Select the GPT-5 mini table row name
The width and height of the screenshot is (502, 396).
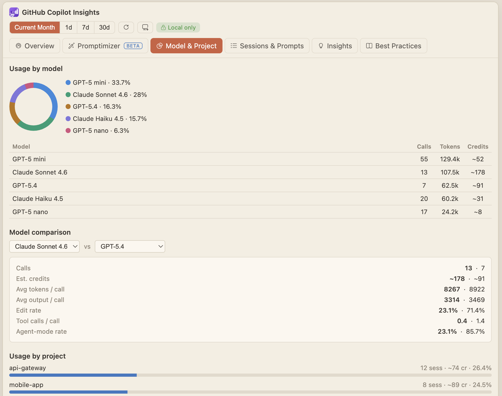[x=29, y=159]
